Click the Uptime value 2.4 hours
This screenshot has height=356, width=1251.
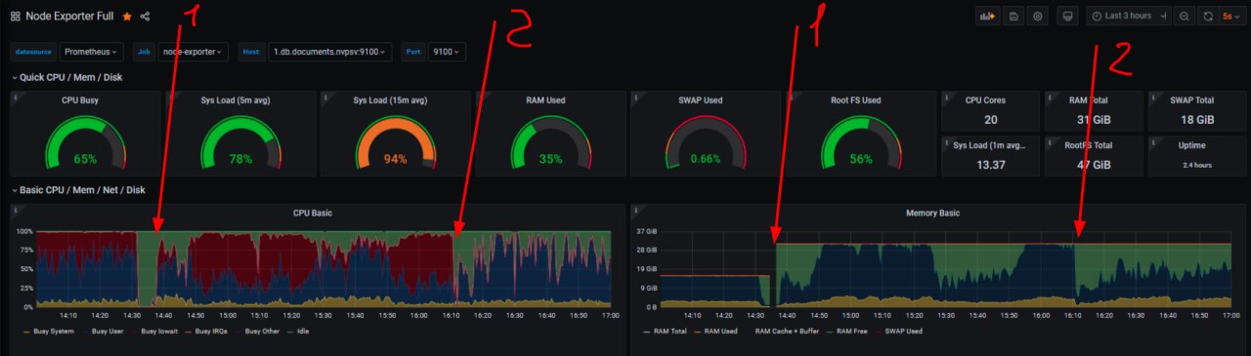coord(1197,165)
